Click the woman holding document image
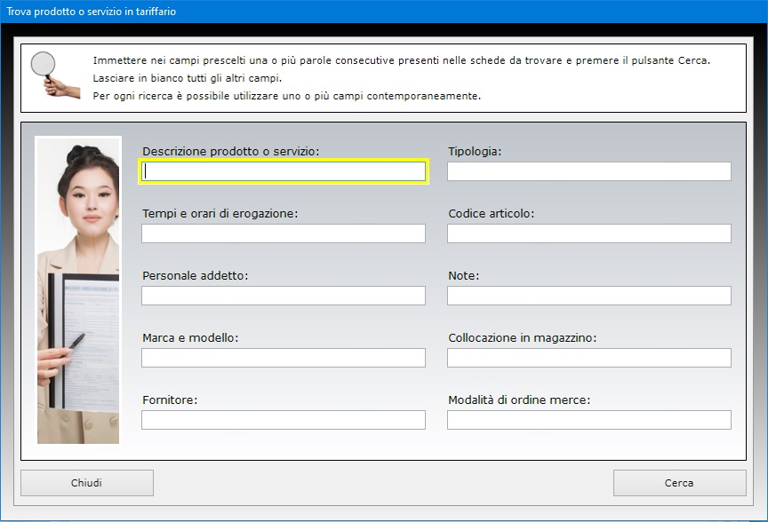The image size is (768, 522). click(78, 290)
